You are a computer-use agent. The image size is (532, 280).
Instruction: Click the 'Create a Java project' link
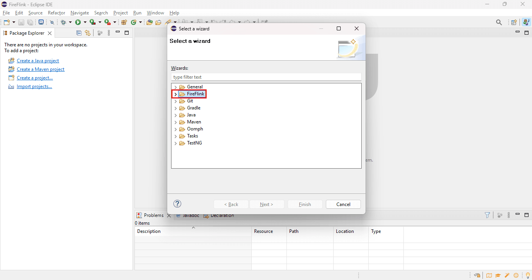click(x=38, y=61)
